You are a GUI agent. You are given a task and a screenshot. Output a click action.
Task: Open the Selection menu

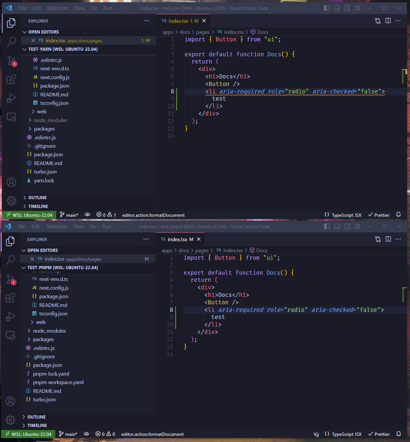[x=57, y=8]
